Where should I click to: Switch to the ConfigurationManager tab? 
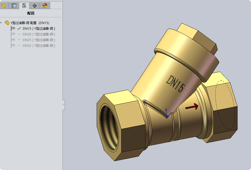coord(24,6)
